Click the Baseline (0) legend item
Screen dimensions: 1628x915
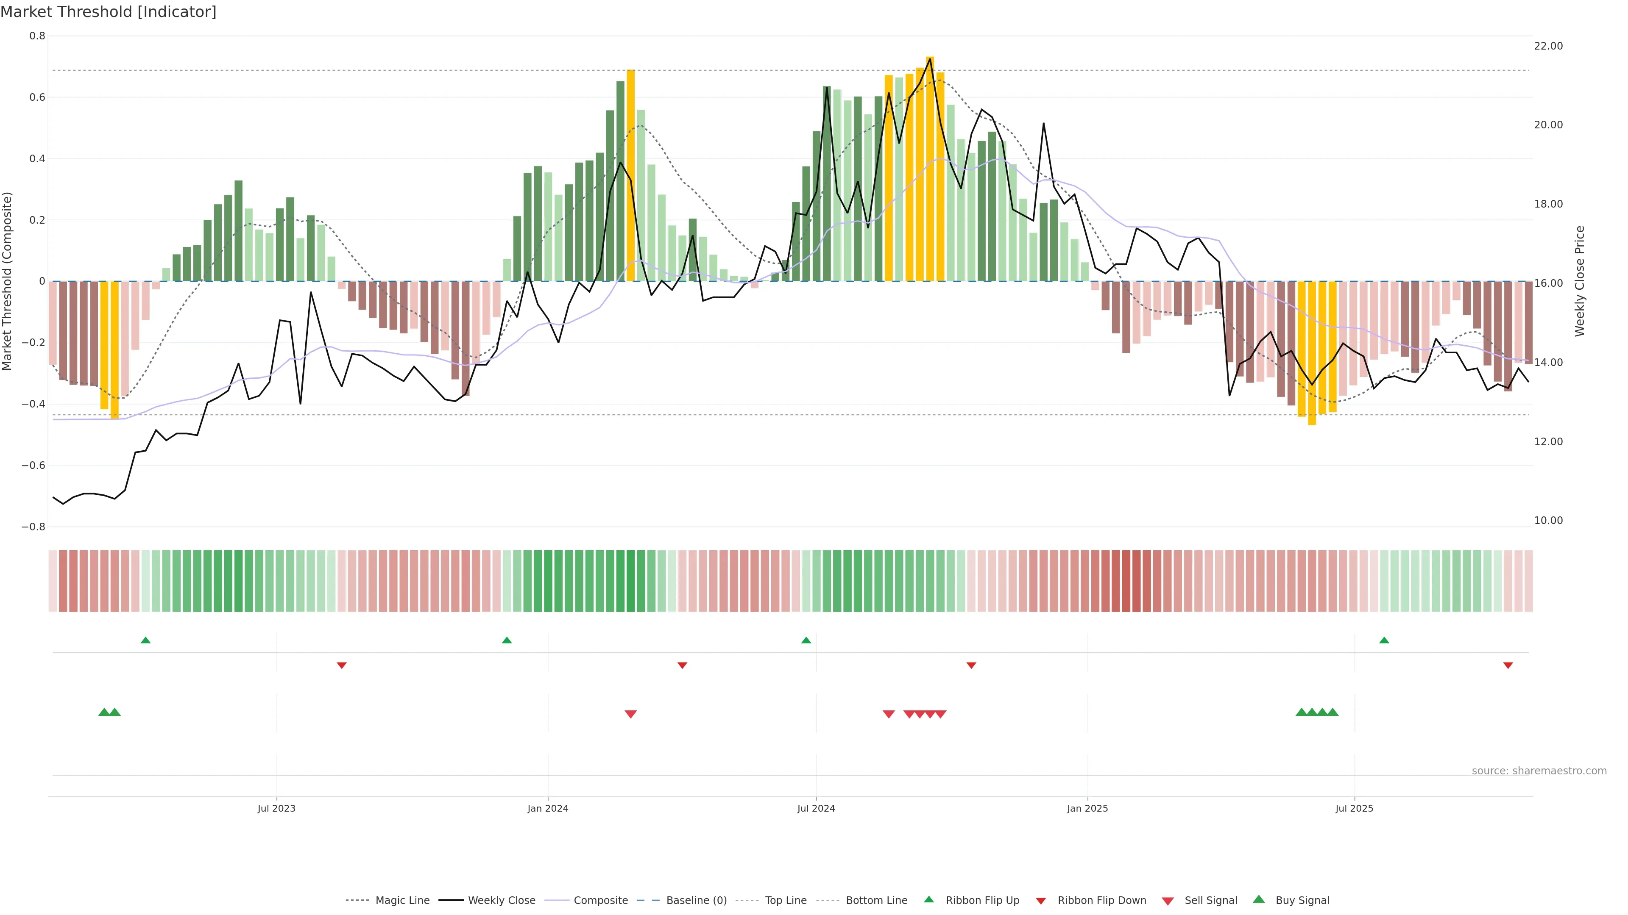pos(696,900)
